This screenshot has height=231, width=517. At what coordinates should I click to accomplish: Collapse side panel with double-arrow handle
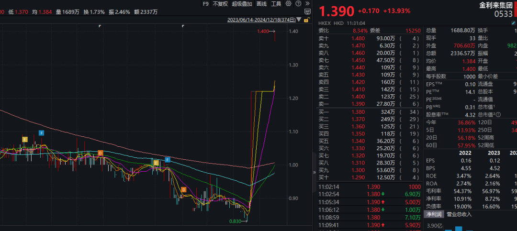pos(315,172)
